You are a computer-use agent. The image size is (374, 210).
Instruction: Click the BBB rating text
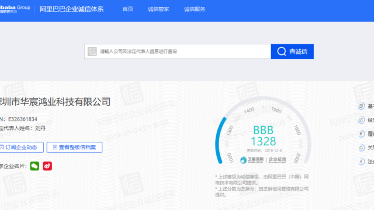click(264, 130)
